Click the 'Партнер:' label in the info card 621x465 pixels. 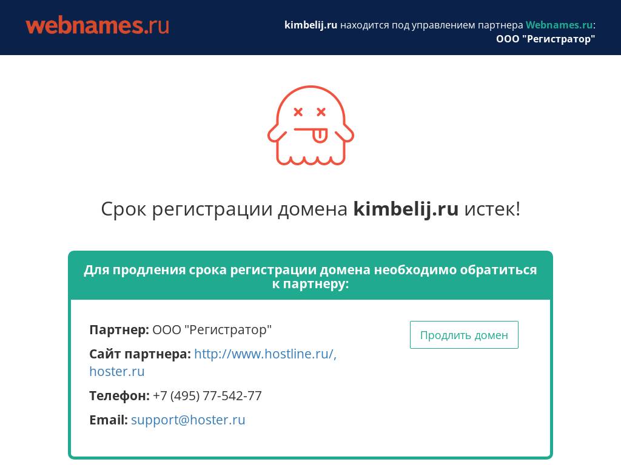click(x=118, y=329)
